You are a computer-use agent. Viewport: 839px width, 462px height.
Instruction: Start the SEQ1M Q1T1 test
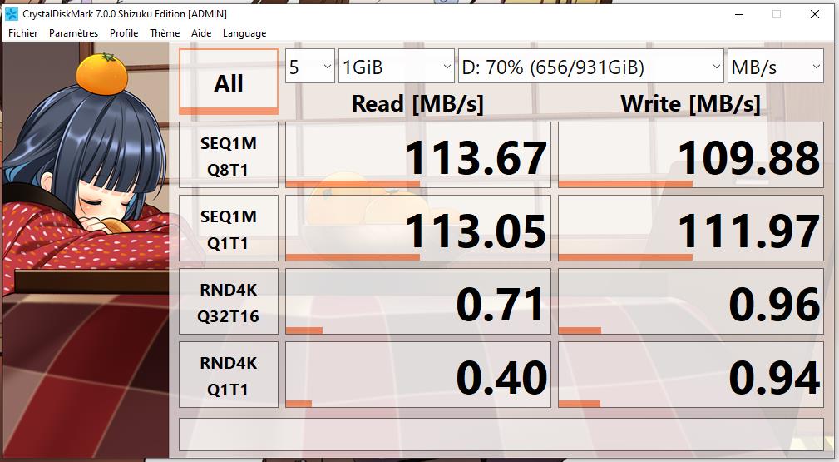[x=229, y=230]
